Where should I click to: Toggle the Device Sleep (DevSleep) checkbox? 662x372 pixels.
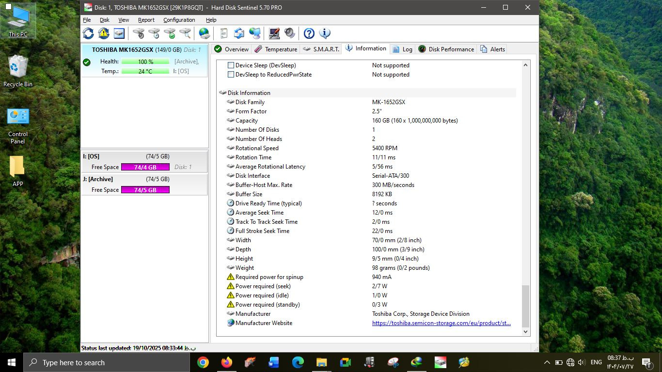click(231, 65)
